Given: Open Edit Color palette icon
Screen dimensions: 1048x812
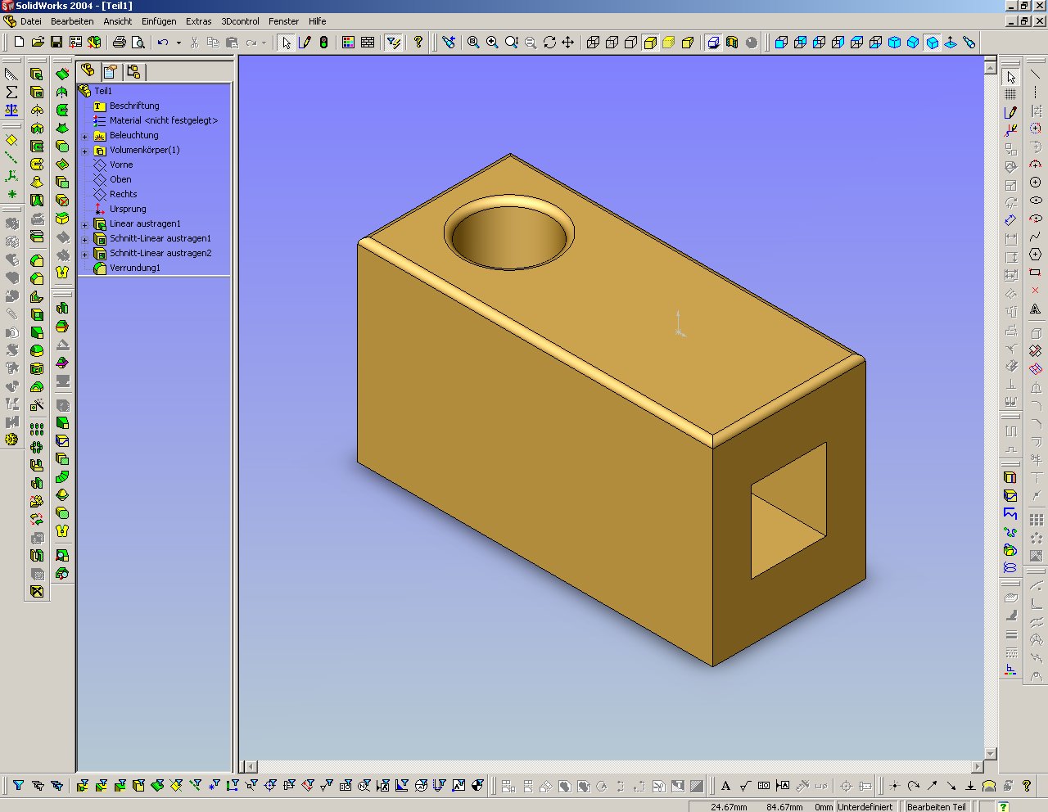Looking at the screenshot, I should click(x=349, y=42).
